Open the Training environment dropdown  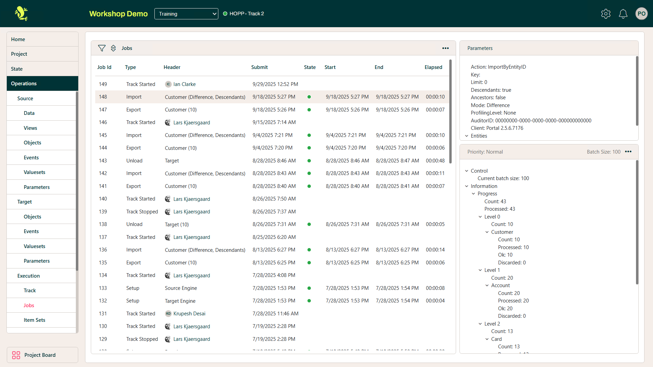point(186,14)
